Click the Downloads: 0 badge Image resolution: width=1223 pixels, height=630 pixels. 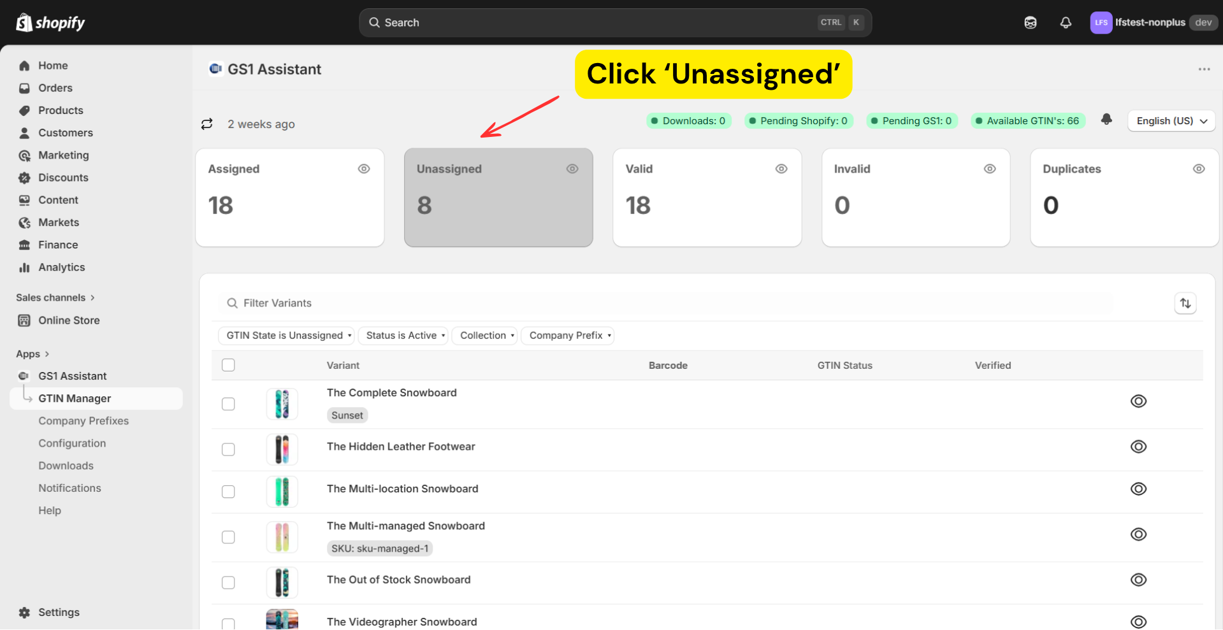coord(688,120)
